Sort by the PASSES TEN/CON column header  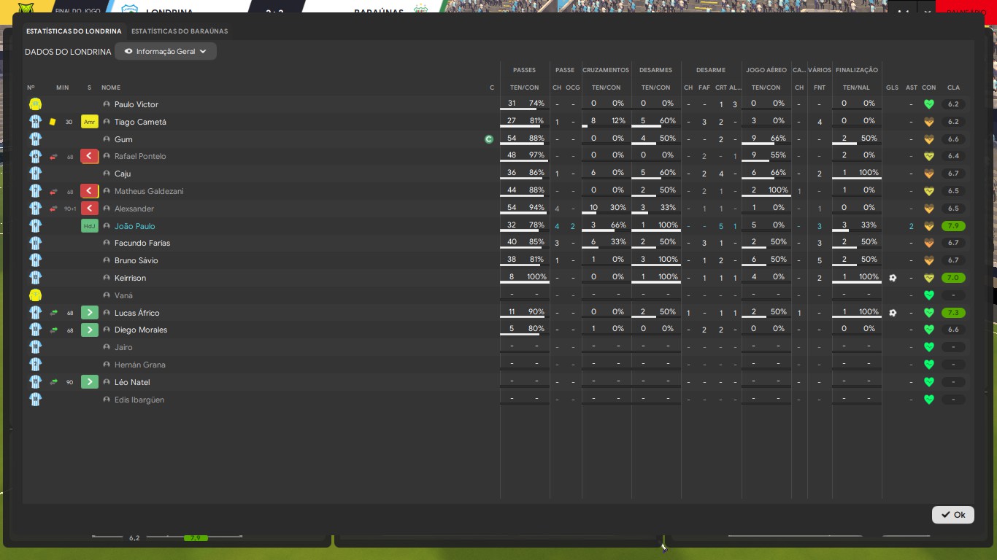pyautogui.click(x=524, y=87)
